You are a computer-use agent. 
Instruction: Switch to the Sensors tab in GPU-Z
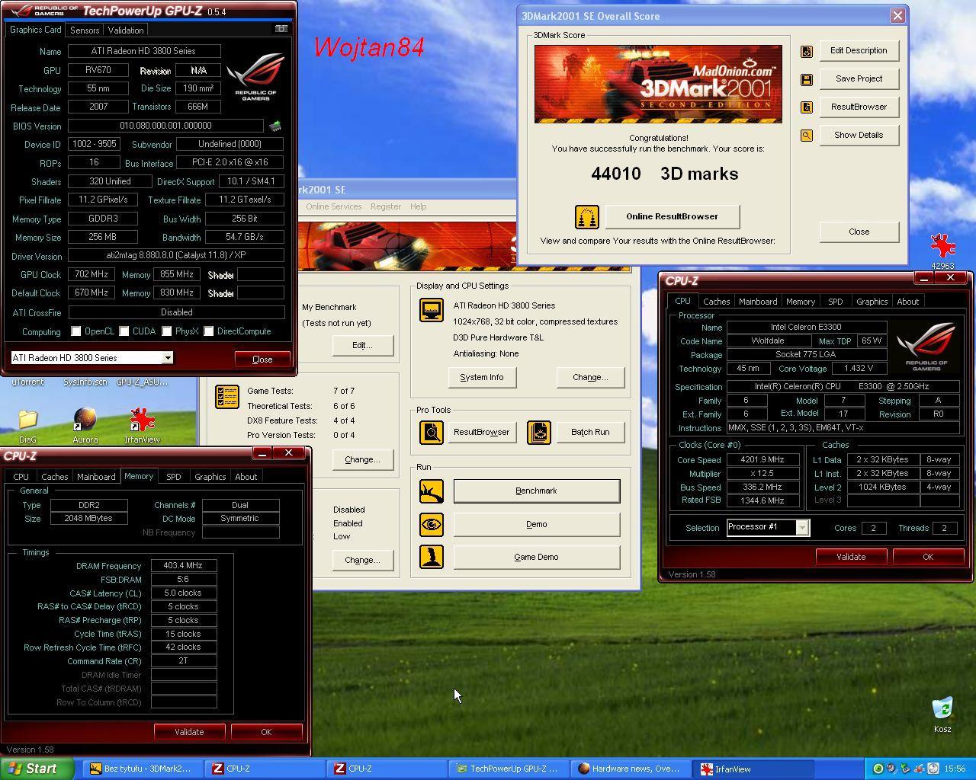85,30
